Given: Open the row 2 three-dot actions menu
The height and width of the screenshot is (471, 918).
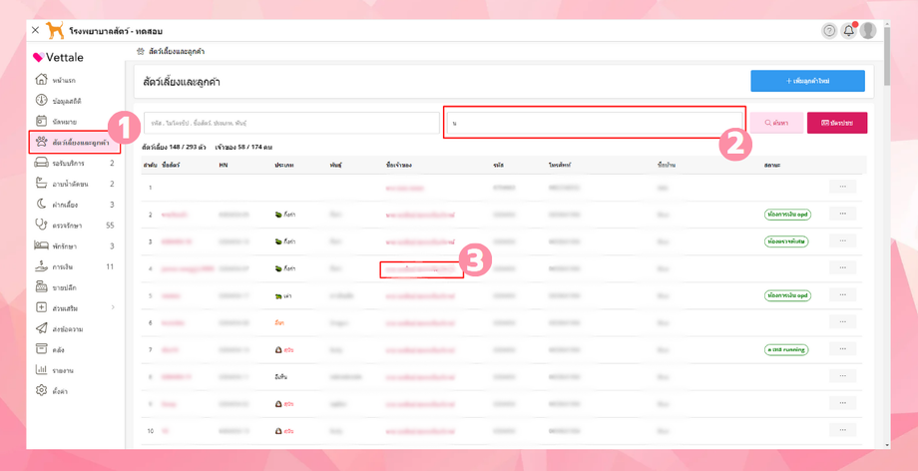Looking at the screenshot, I should pyautogui.click(x=842, y=214).
